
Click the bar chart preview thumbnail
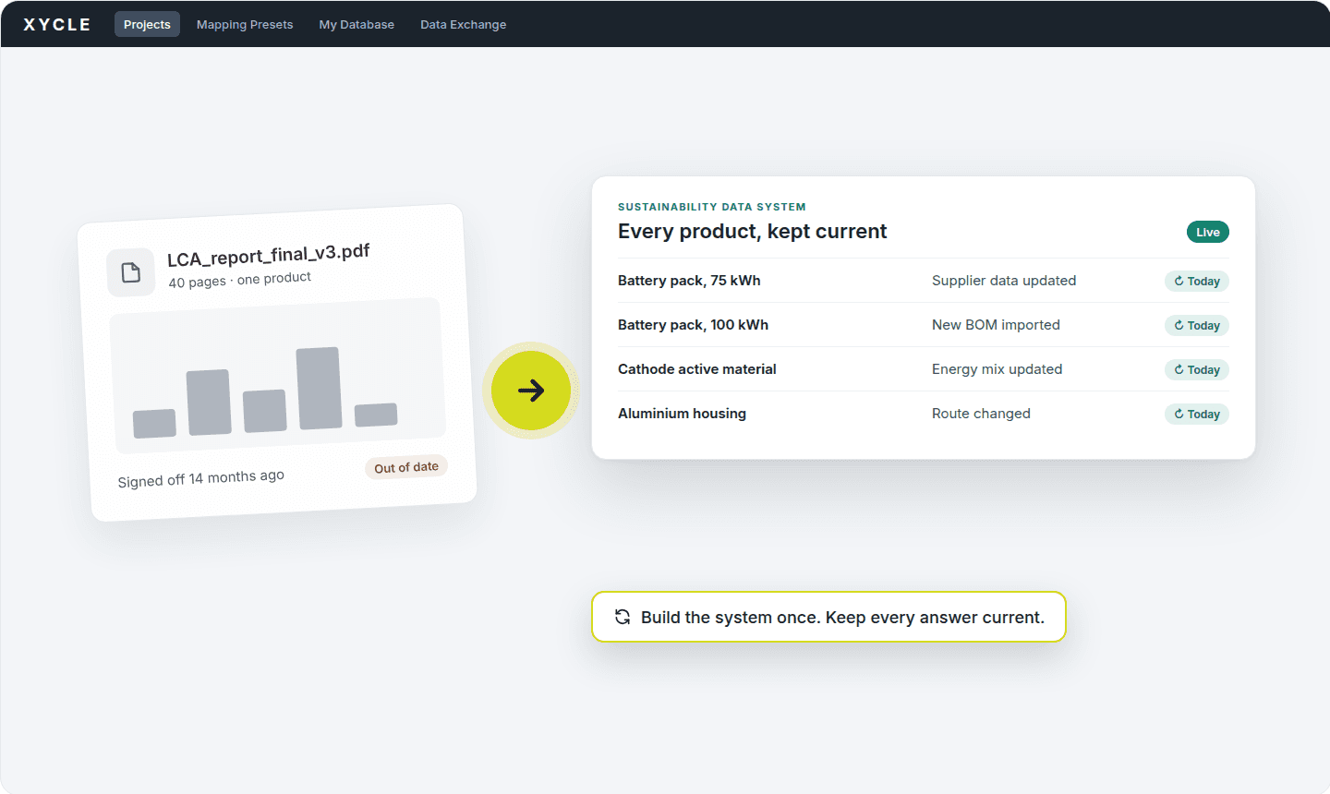click(278, 375)
